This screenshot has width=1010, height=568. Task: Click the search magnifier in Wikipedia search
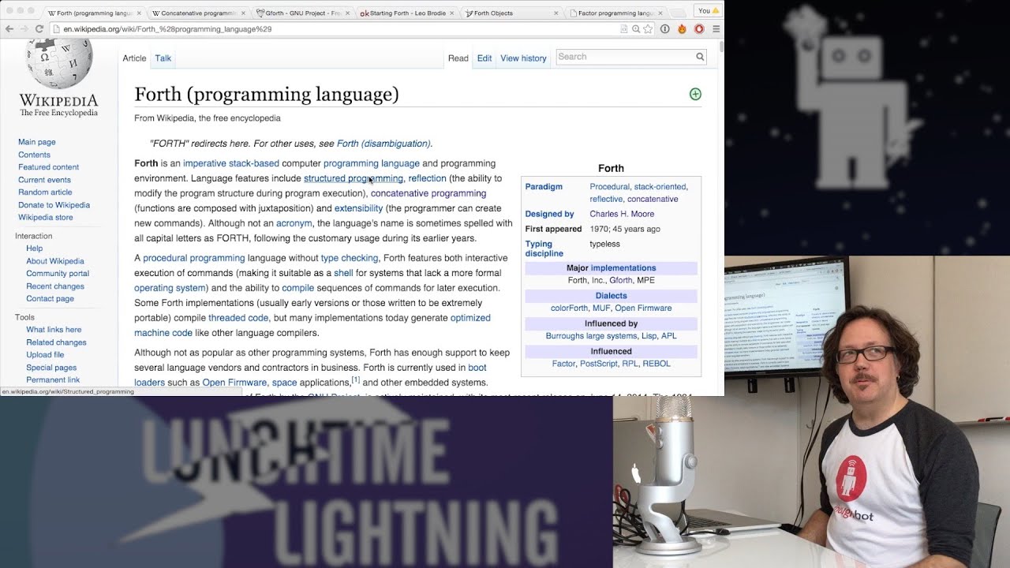pyautogui.click(x=699, y=57)
